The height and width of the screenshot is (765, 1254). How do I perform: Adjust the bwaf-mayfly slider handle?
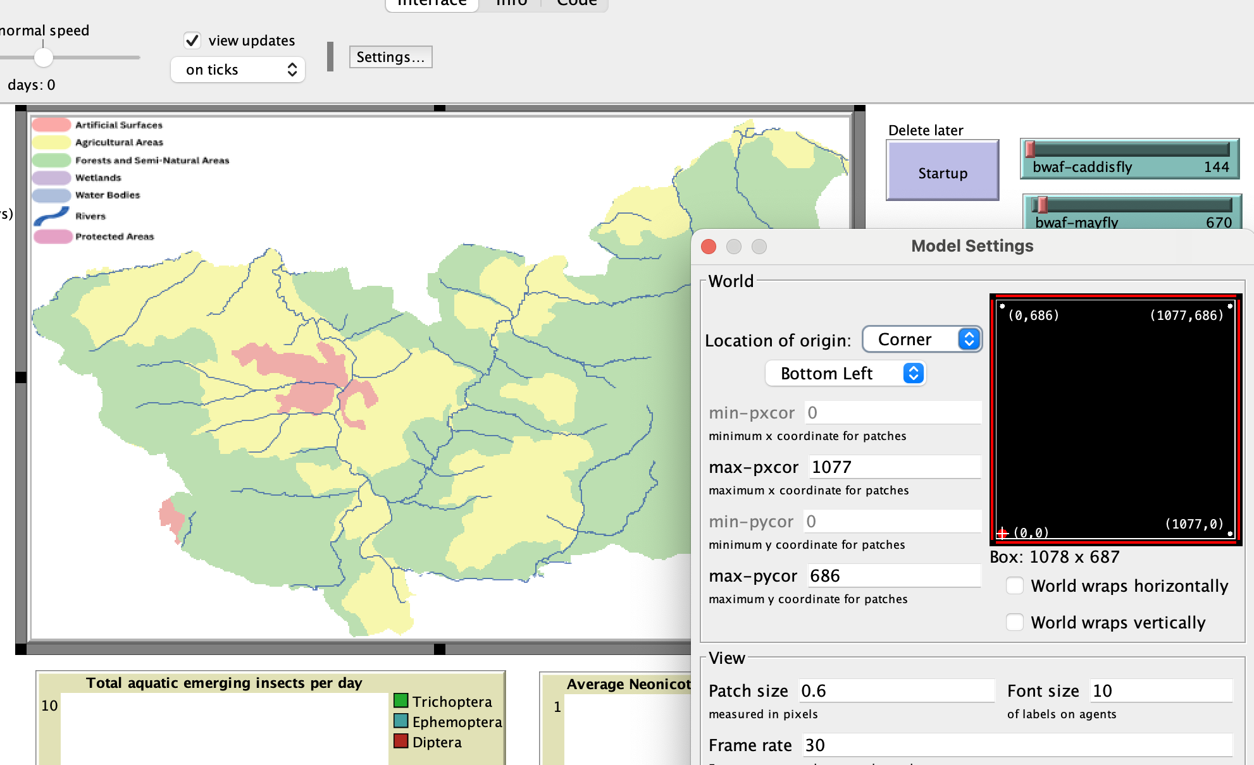click(1041, 205)
